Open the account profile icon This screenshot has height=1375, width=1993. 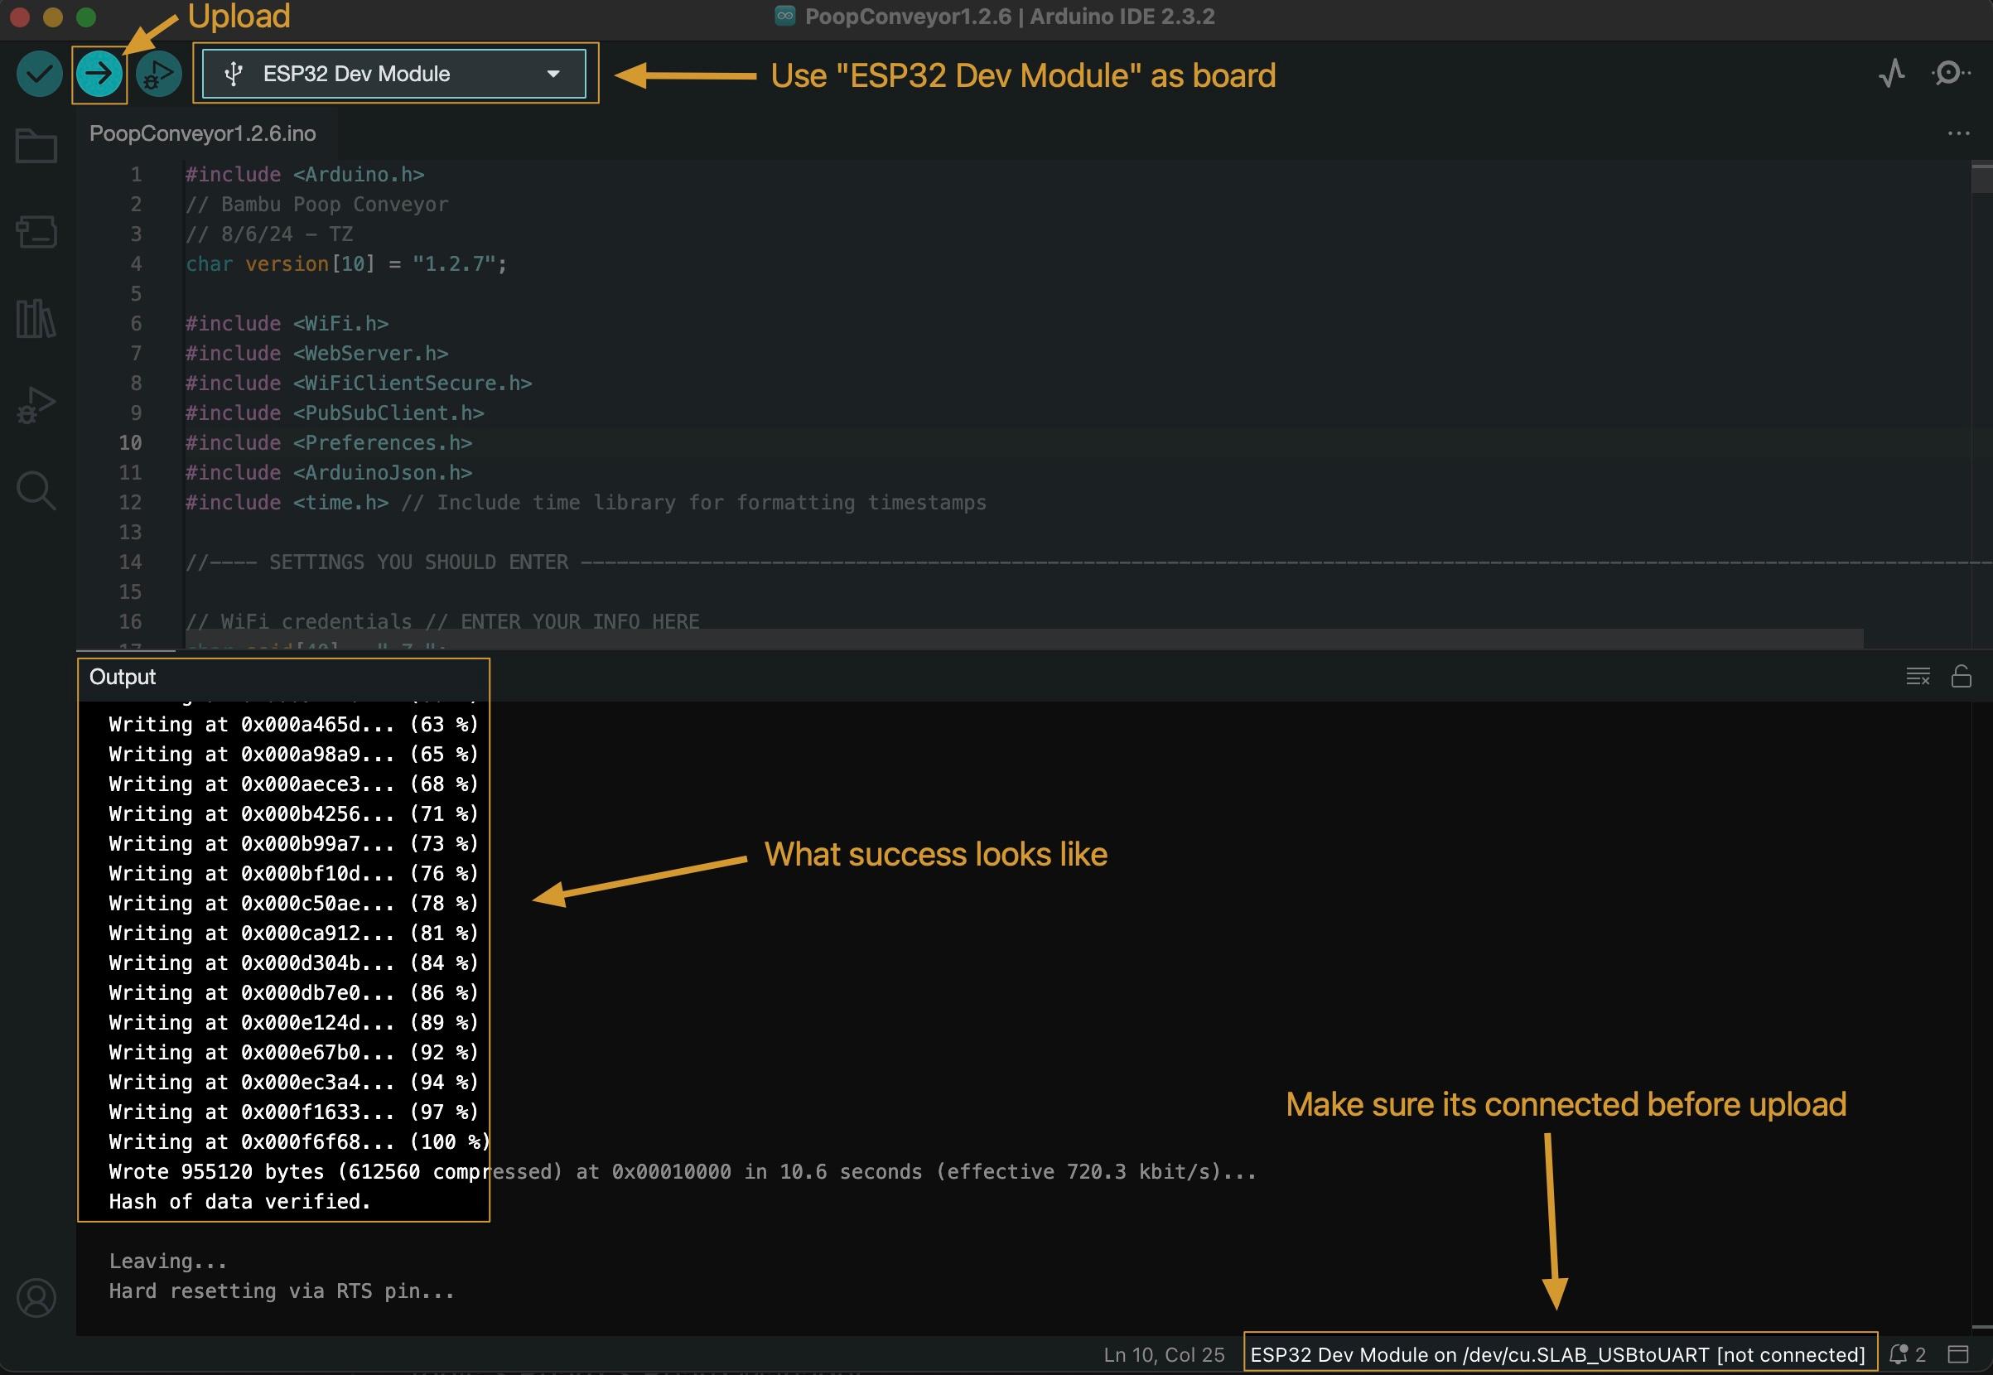36,1297
